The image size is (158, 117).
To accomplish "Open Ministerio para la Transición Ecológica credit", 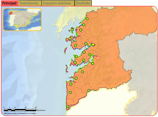I will 20,113.
